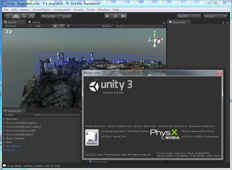
Task: Open the Layout dropdown
Action: pyautogui.click(x=215, y=16)
